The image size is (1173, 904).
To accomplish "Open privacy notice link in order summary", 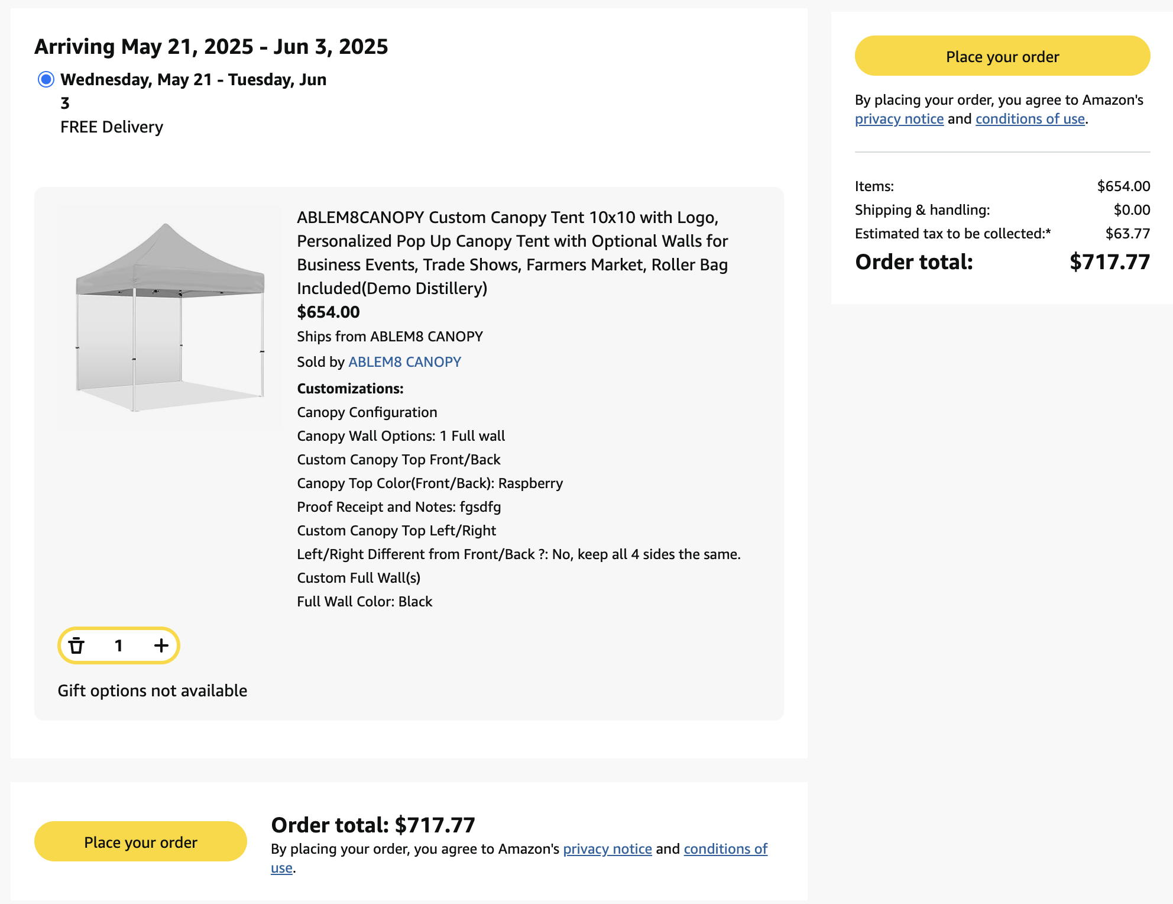I will click(x=899, y=119).
